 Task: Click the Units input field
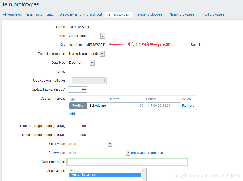(x=127, y=72)
